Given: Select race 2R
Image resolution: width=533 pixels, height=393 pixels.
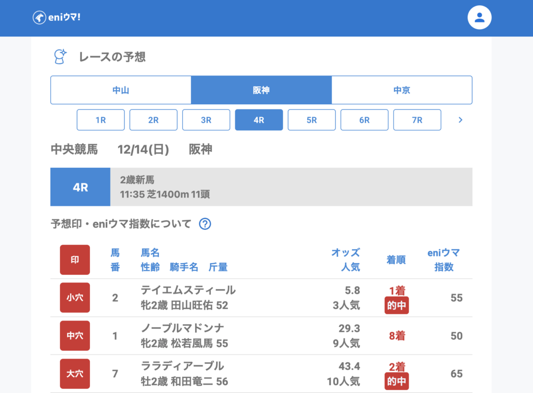Looking at the screenshot, I should [154, 120].
